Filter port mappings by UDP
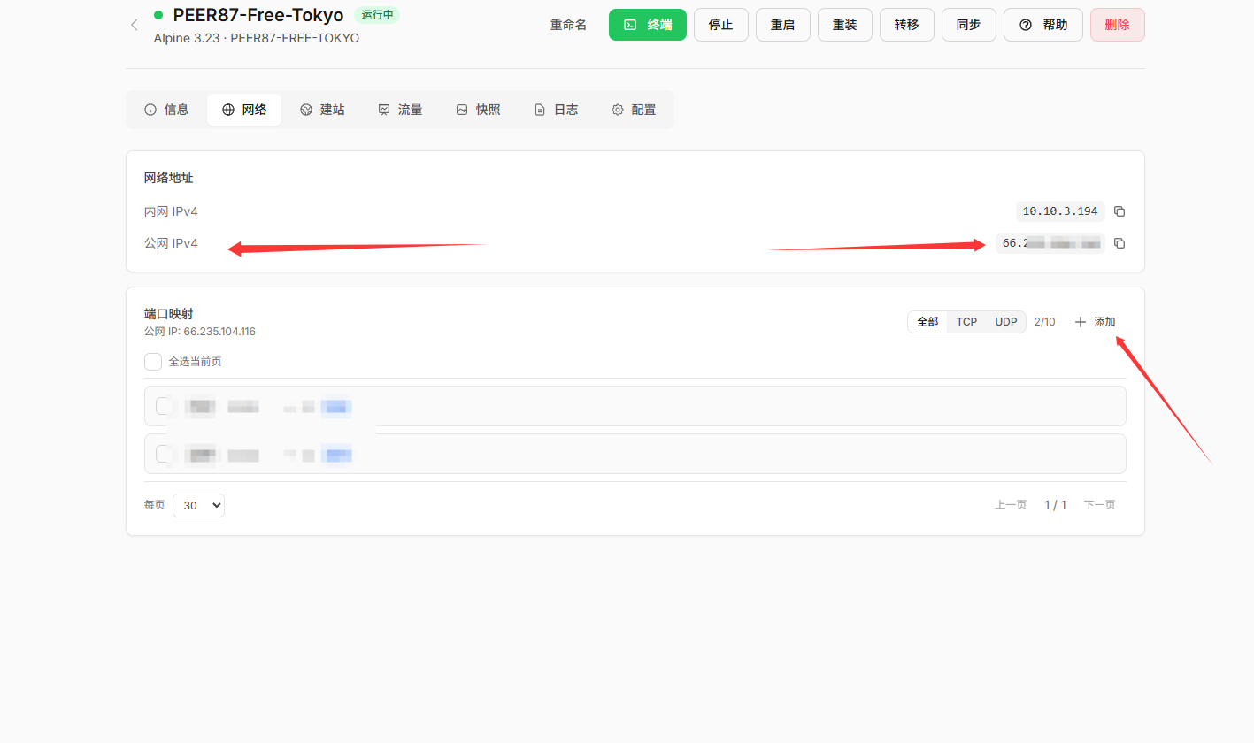Image resolution: width=1254 pixels, height=743 pixels. coord(1005,322)
